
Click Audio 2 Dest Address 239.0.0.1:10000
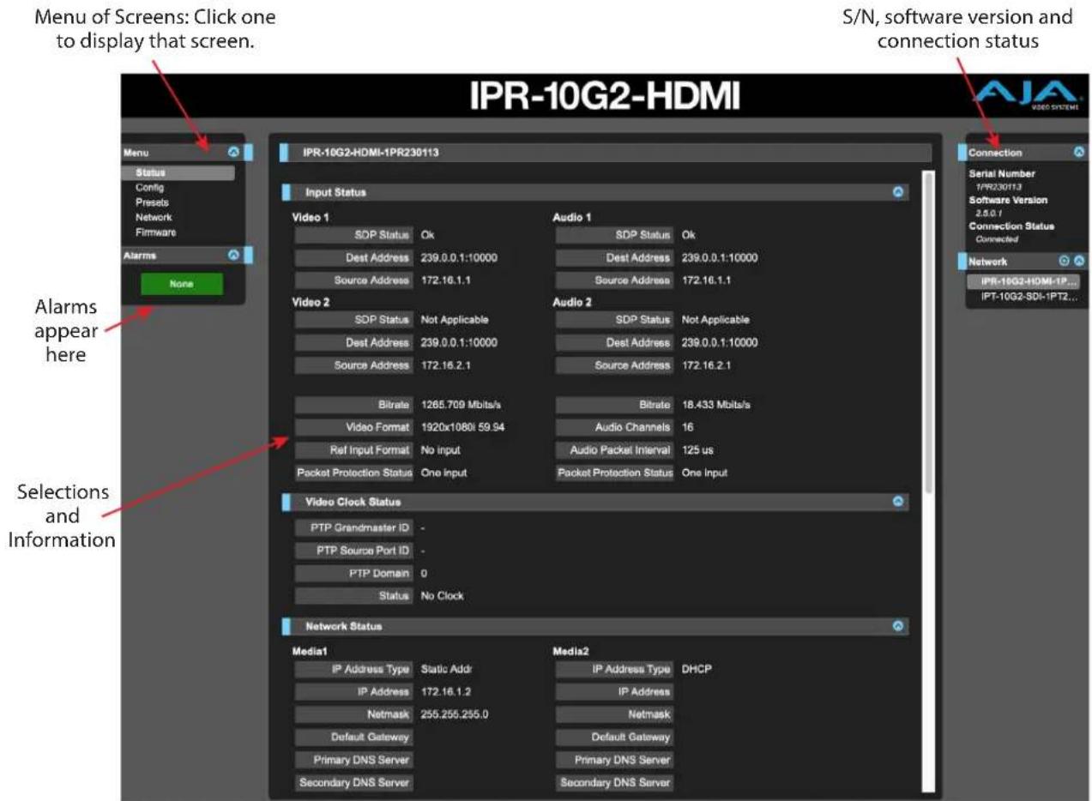[x=720, y=343]
